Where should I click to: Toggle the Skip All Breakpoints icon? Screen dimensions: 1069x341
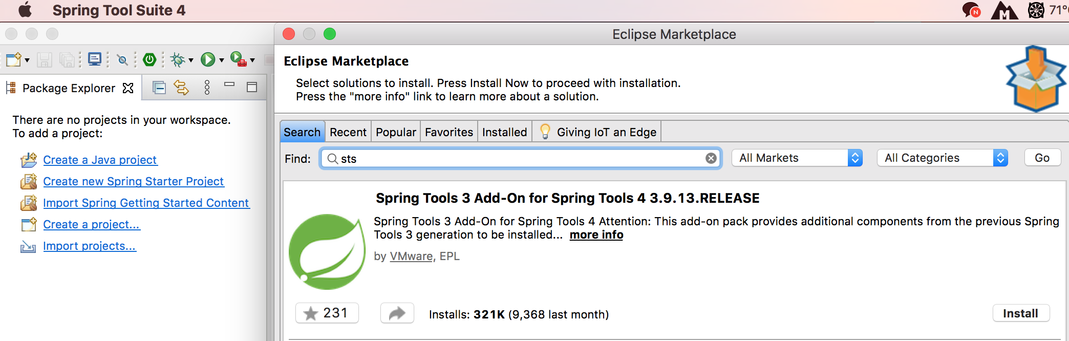[x=122, y=60]
